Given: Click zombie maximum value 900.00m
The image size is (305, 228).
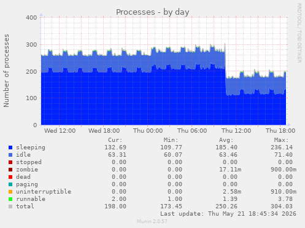Looking at the screenshot, I should 284,170.
